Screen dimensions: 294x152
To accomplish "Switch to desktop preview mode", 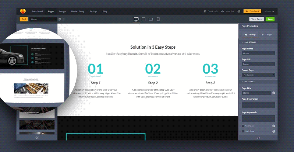I will tap(136, 19).
